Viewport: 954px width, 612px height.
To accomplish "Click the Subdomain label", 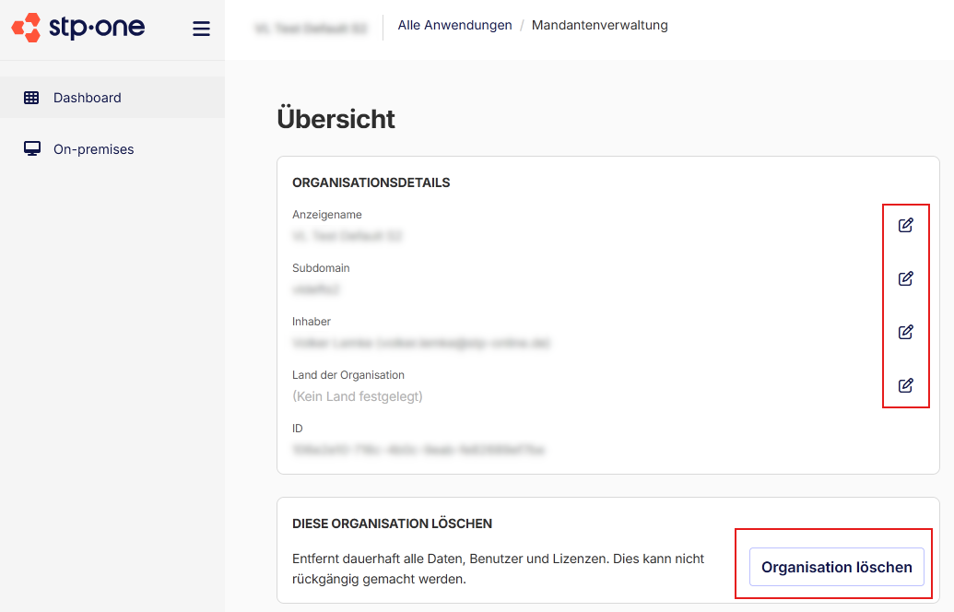I will (x=321, y=267).
